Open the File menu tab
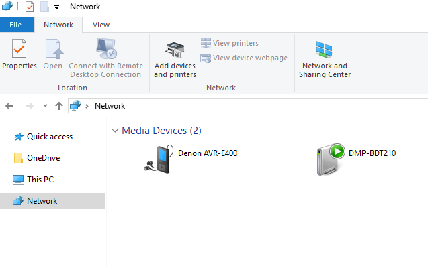Screen dimensions: 428x266 click(17, 25)
